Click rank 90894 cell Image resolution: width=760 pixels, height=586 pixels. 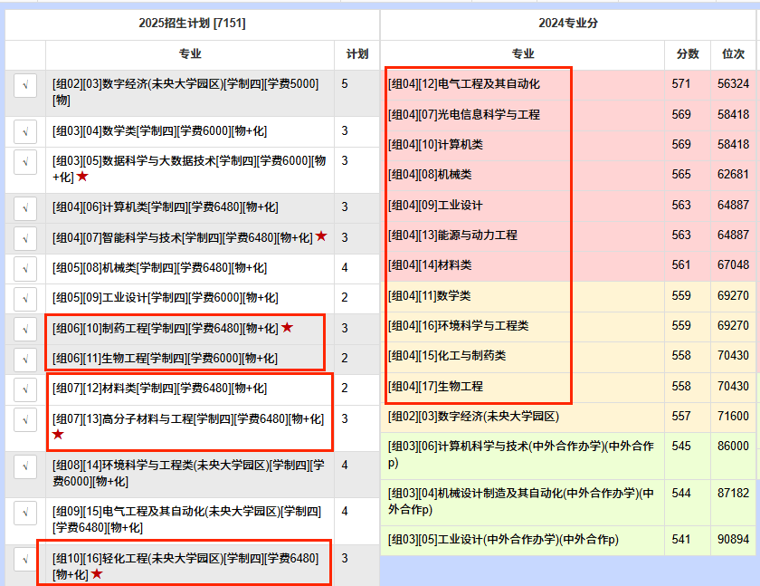click(x=734, y=540)
